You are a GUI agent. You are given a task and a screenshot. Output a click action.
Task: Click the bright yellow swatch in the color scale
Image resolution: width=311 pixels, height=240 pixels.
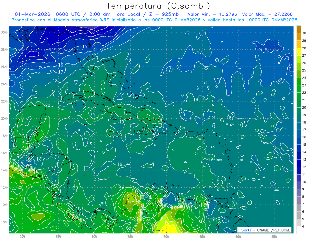pos(299,52)
